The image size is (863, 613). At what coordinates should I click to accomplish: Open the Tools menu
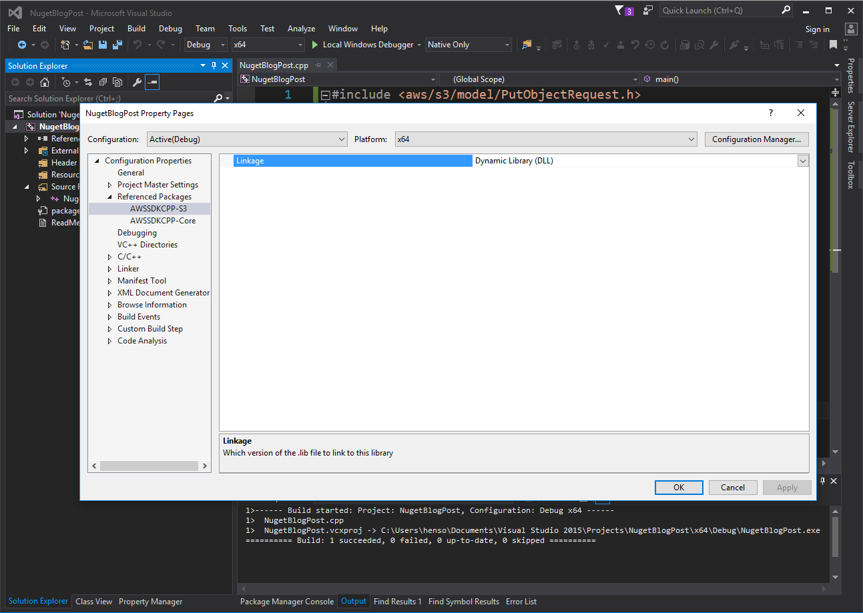coord(238,29)
